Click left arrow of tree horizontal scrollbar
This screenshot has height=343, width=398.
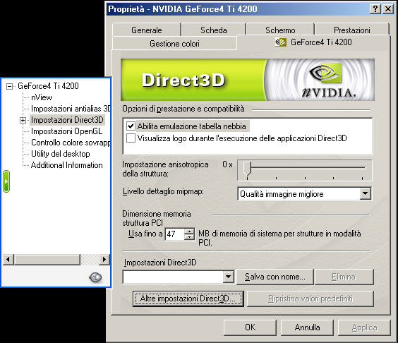pyautogui.click(x=8, y=260)
